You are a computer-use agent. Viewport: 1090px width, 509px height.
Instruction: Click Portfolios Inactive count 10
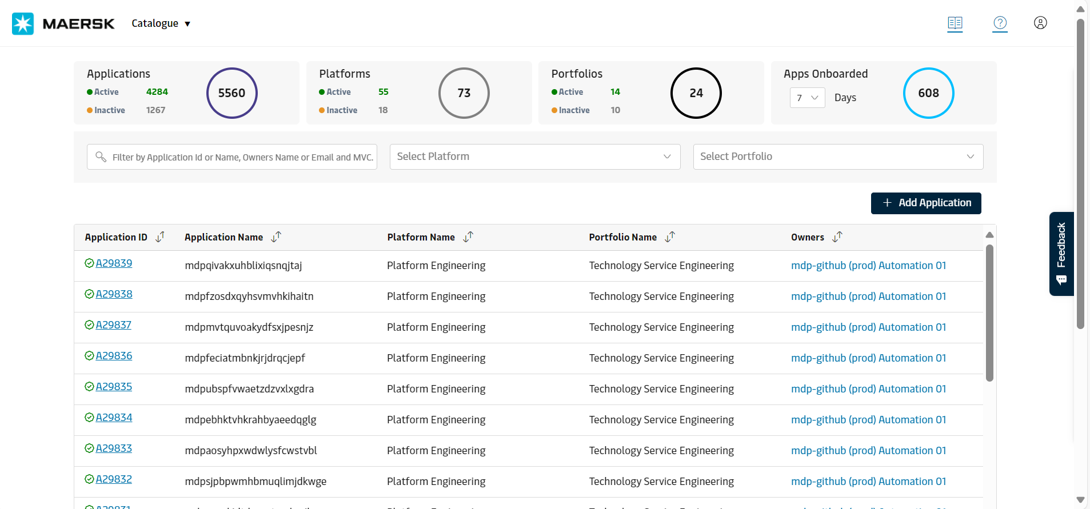(616, 110)
